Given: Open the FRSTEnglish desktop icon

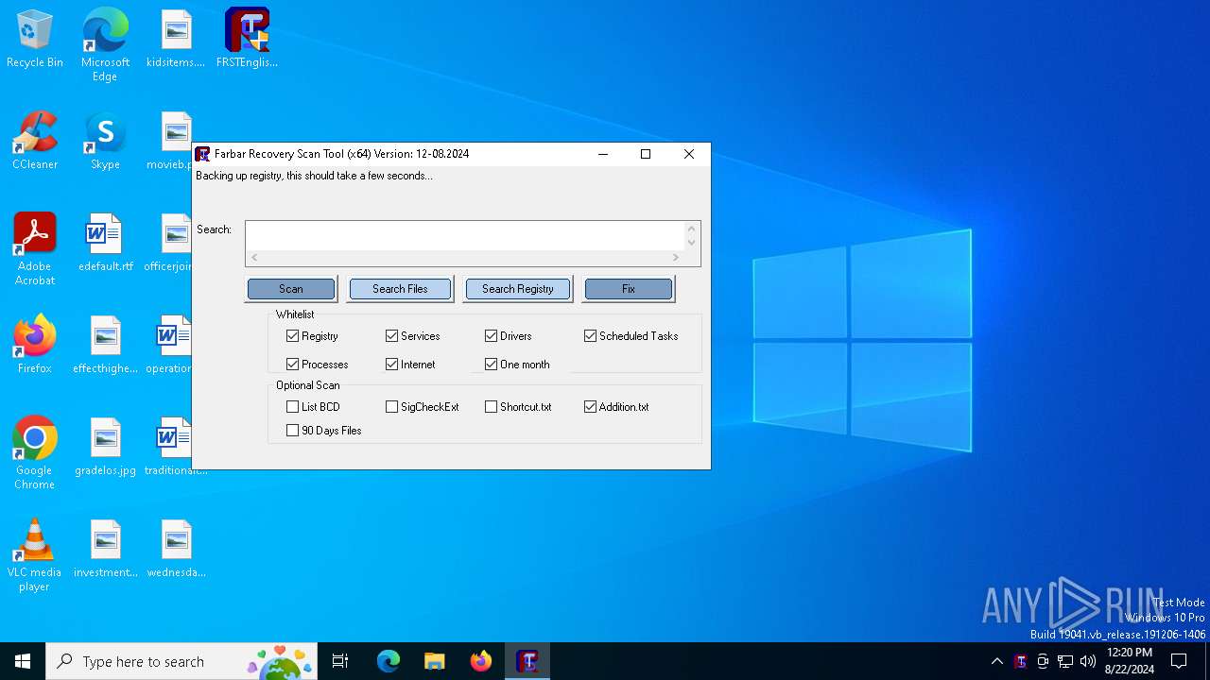Looking at the screenshot, I should [x=247, y=32].
